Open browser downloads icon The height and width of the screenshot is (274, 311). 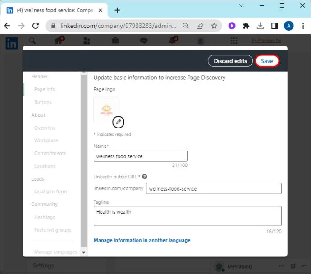[x=260, y=26]
